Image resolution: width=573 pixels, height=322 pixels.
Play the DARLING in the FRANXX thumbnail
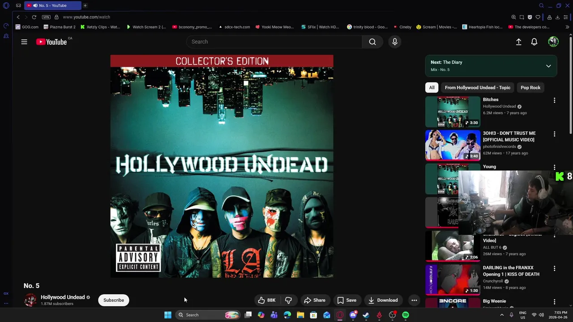point(453,280)
